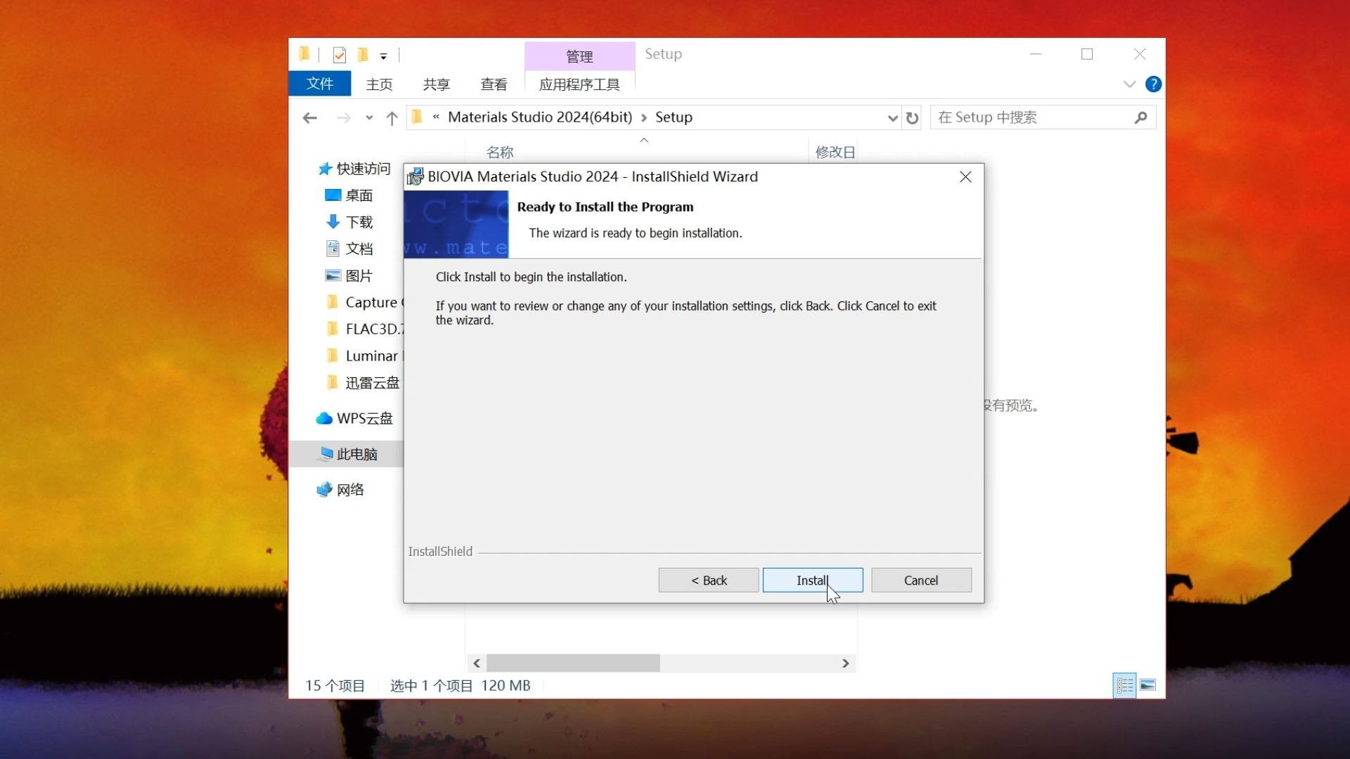Open recent locations dropdown arrow
1350x759 pixels.
coord(369,118)
